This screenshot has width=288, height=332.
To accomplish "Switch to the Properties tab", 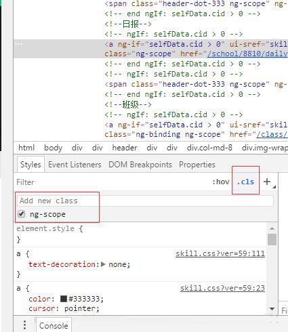I will pyautogui.click(x=197, y=165).
